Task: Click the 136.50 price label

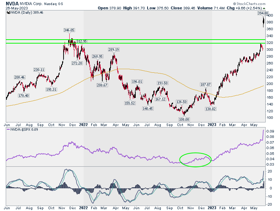Action: 181,102
